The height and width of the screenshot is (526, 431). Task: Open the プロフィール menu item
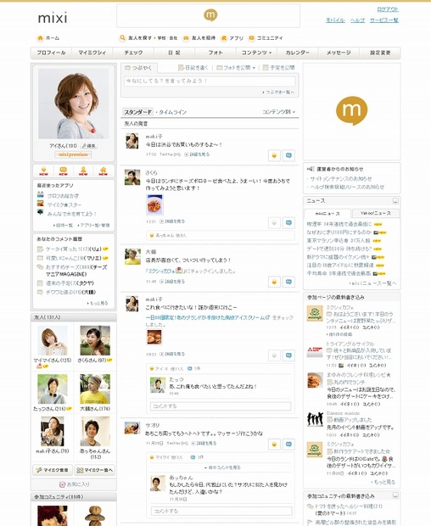click(x=51, y=53)
